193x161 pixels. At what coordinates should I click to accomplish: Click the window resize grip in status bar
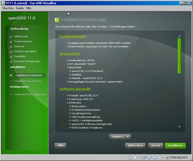[x=190, y=159]
